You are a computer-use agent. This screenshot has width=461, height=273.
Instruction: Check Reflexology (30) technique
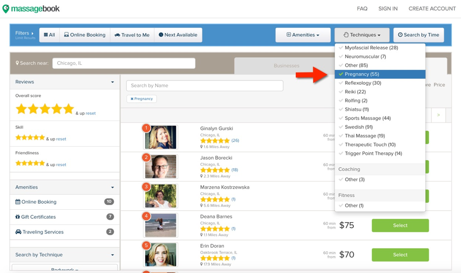(x=380, y=83)
